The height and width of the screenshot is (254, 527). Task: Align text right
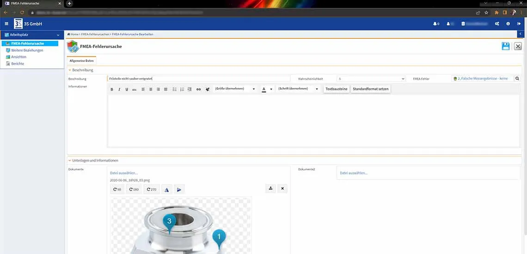[x=158, y=90]
